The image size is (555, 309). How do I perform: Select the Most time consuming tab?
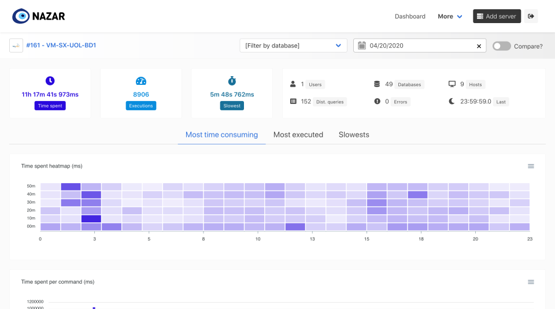(221, 135)
